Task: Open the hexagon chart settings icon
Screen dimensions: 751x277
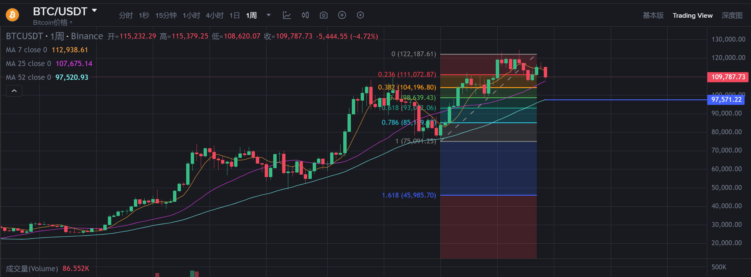Action: [x=360, y=15]
